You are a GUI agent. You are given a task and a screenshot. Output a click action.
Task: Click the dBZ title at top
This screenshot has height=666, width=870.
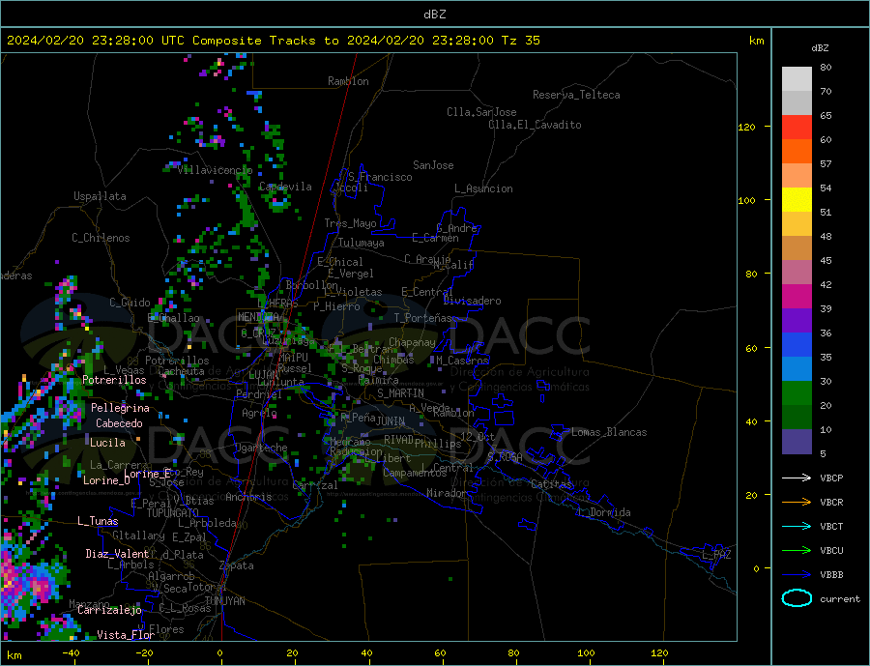434,14
